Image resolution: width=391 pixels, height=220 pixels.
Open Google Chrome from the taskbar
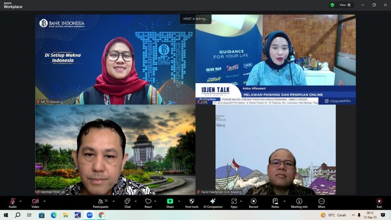pyautogui.click(x=102, y=215)
